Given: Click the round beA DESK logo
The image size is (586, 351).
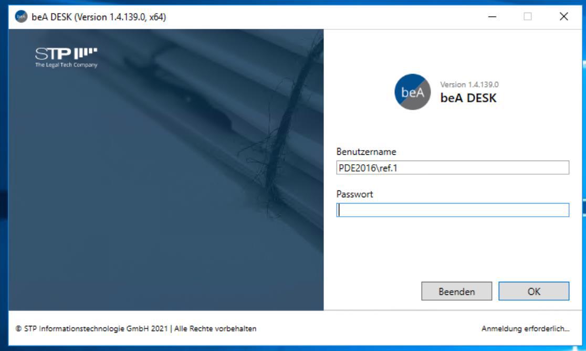Looking at the screenshot, I should (x=413, y=92).
